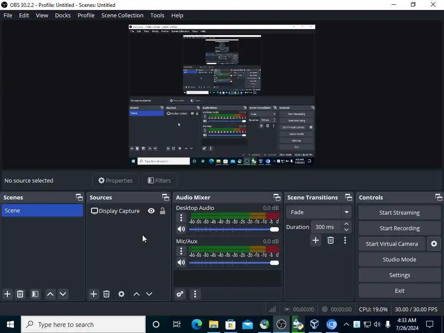Pop out the Sources dock
The width and height of the screenshot is (444, 333).
[x=166, y=197]
